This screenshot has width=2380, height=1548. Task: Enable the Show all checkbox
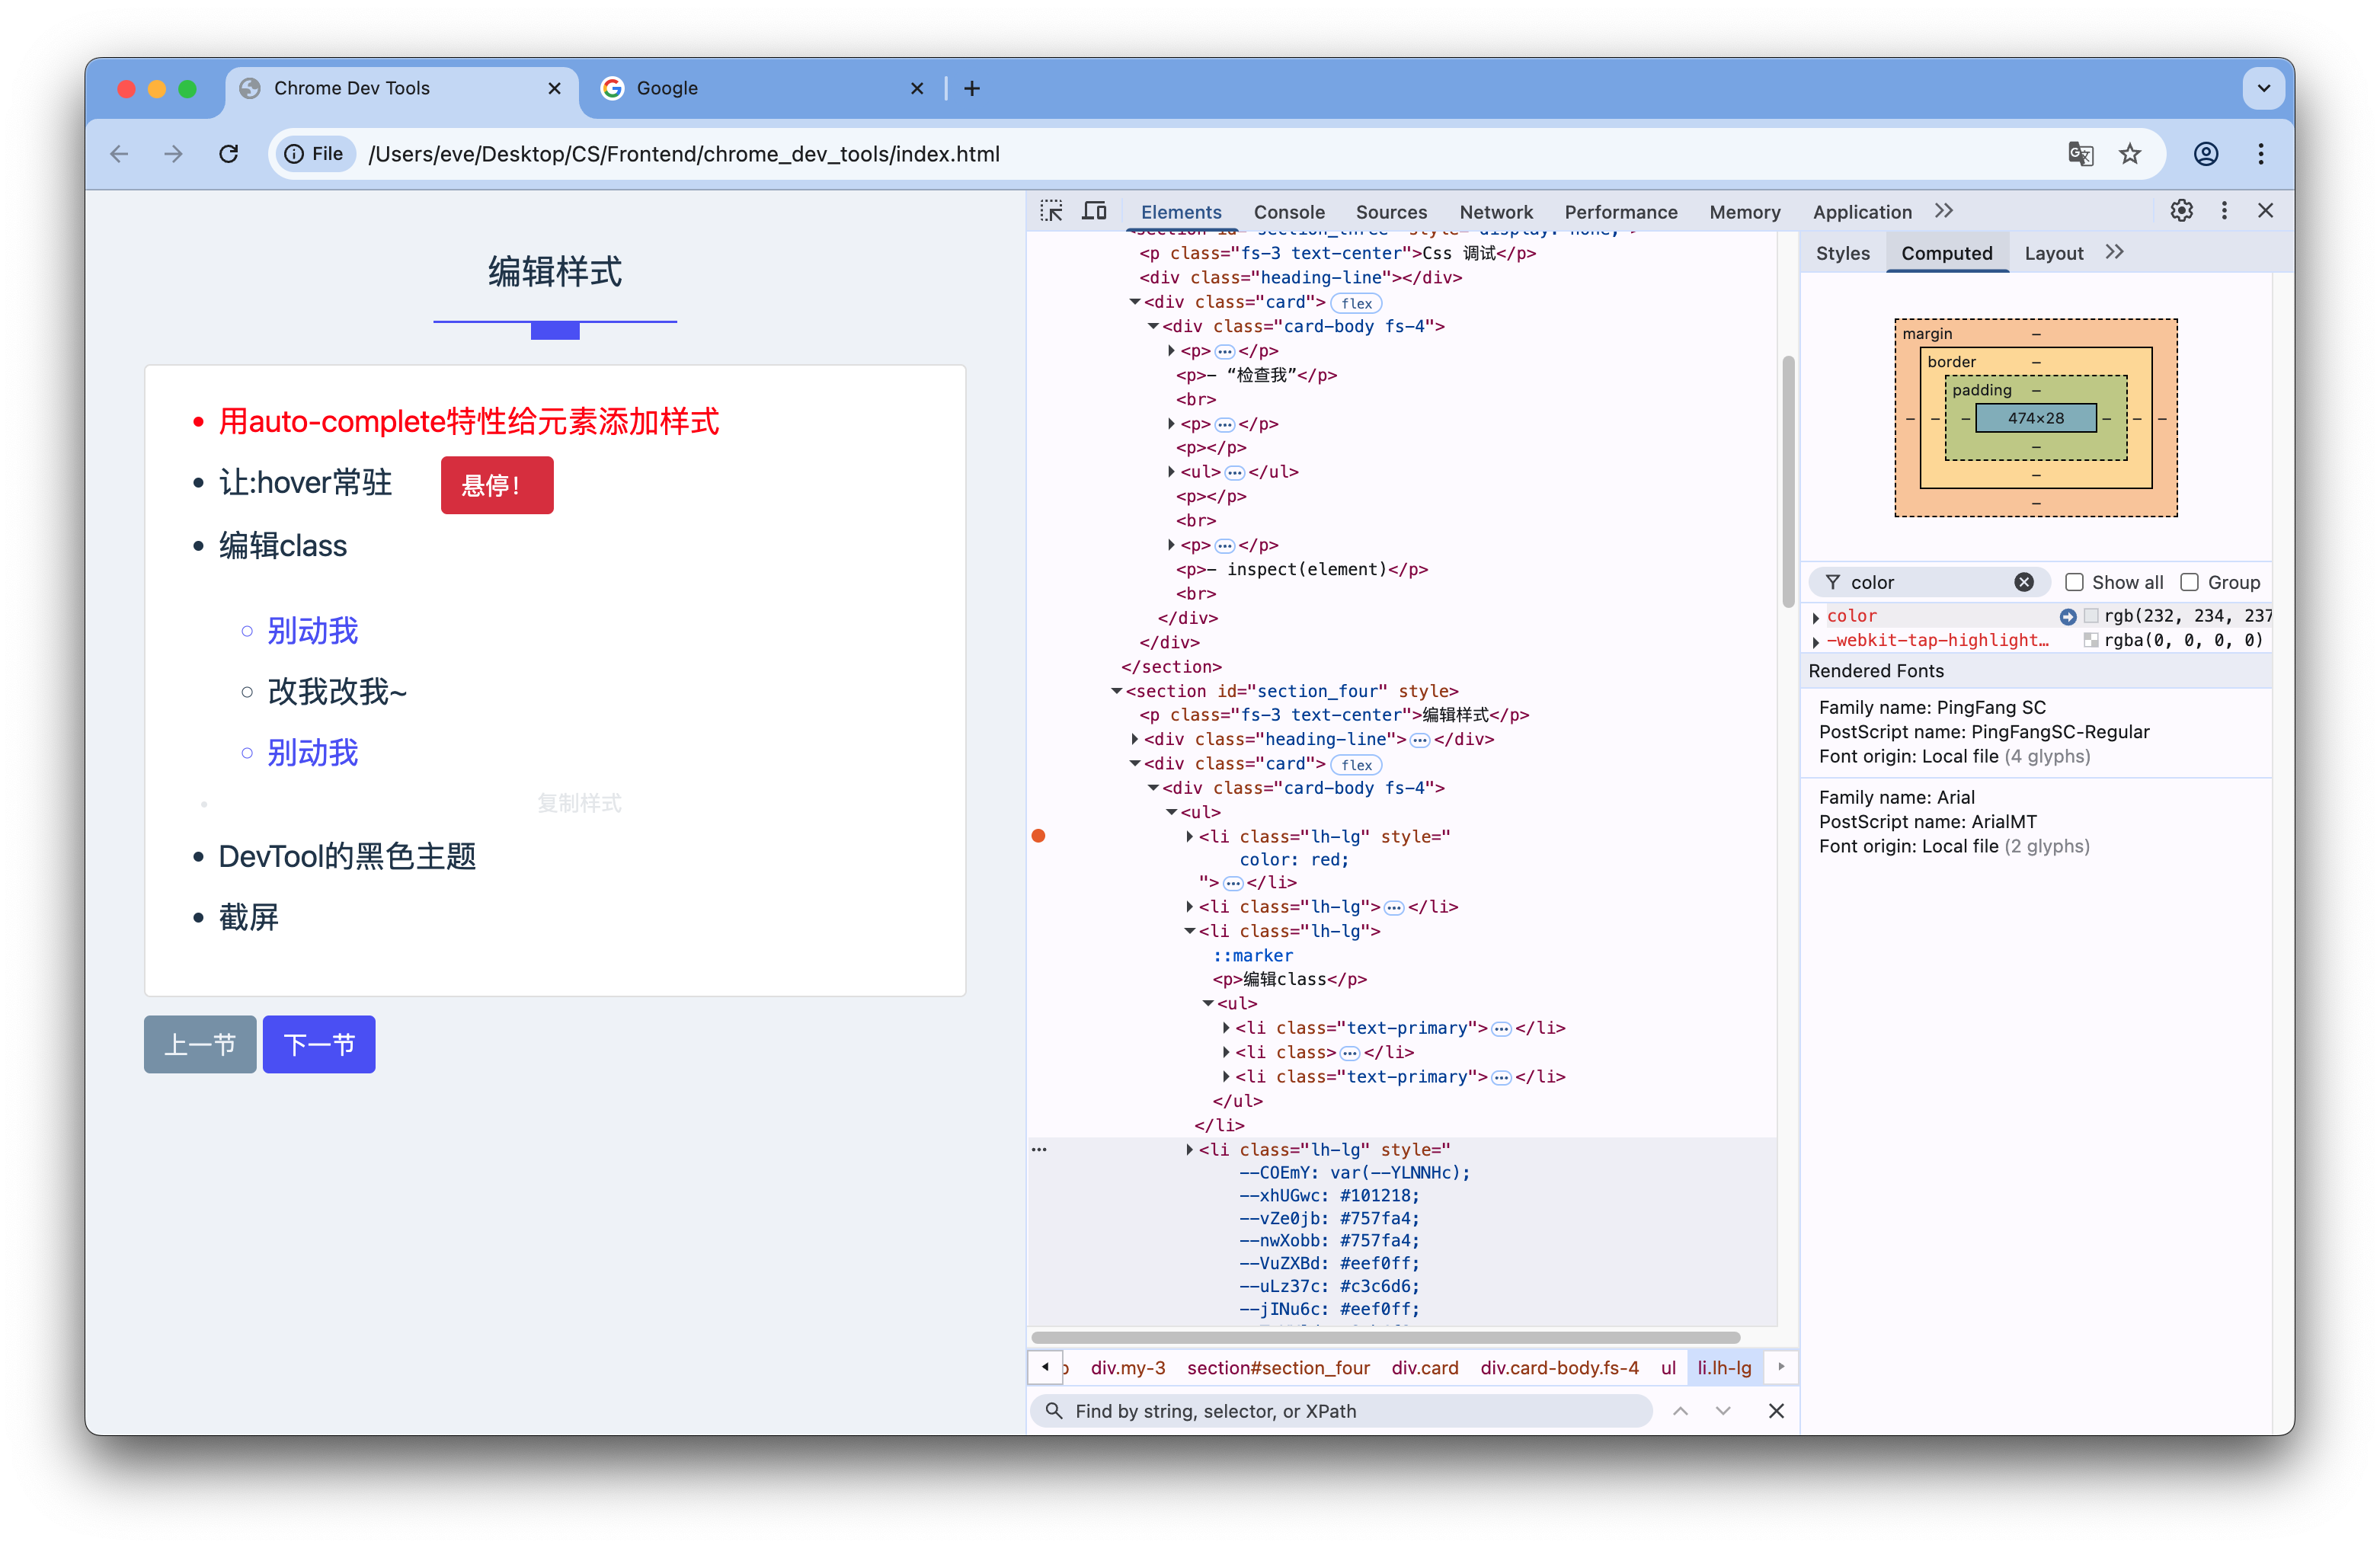[x=2074, y=582]
